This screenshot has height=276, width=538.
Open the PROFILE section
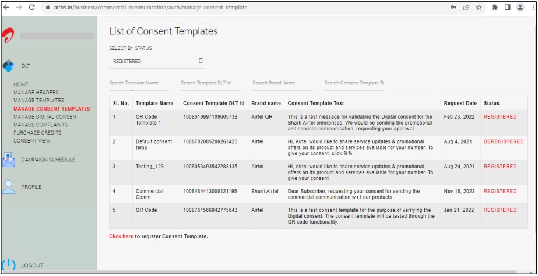click(31, 187)
